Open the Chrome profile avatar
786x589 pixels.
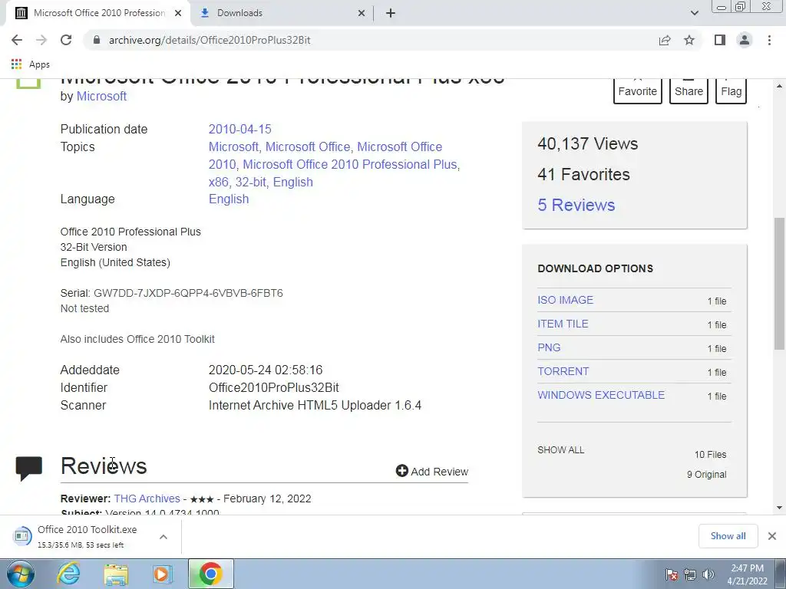745,40
